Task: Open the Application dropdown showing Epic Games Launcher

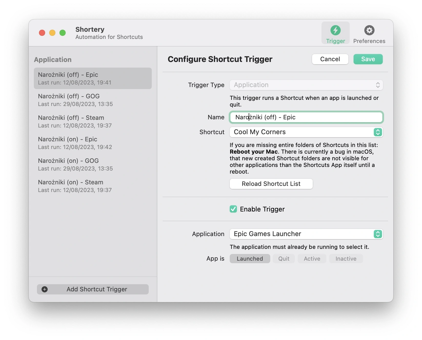Action: click(306, 234)
